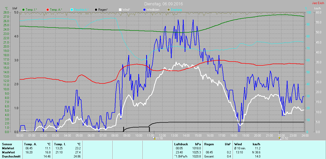Click the 'Windböen' legend label
Viewport: 326px width, 159px height.
[x=153, y=10]
